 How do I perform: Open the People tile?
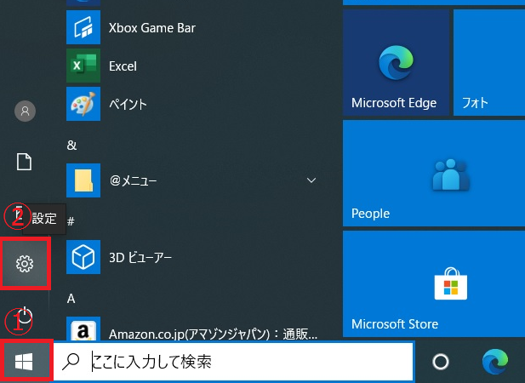434,174
